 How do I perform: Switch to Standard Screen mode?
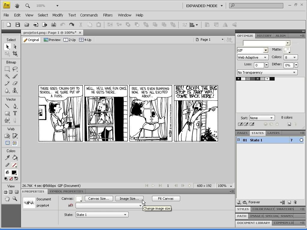(x=5, y=192)
